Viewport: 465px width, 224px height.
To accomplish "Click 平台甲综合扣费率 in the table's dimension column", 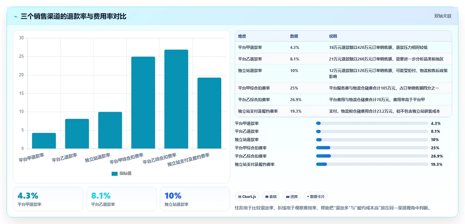I will tap(254, 88).
